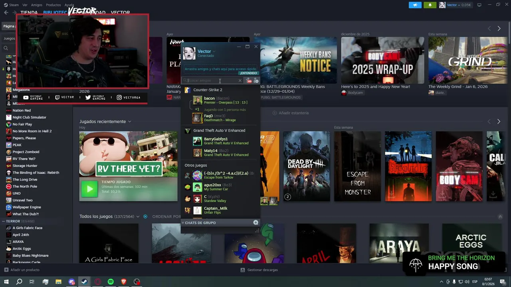Click the add a product plus icon
The width and height of the screenshot is (511, 287).
pyautogui.click(x=6, y=270)
